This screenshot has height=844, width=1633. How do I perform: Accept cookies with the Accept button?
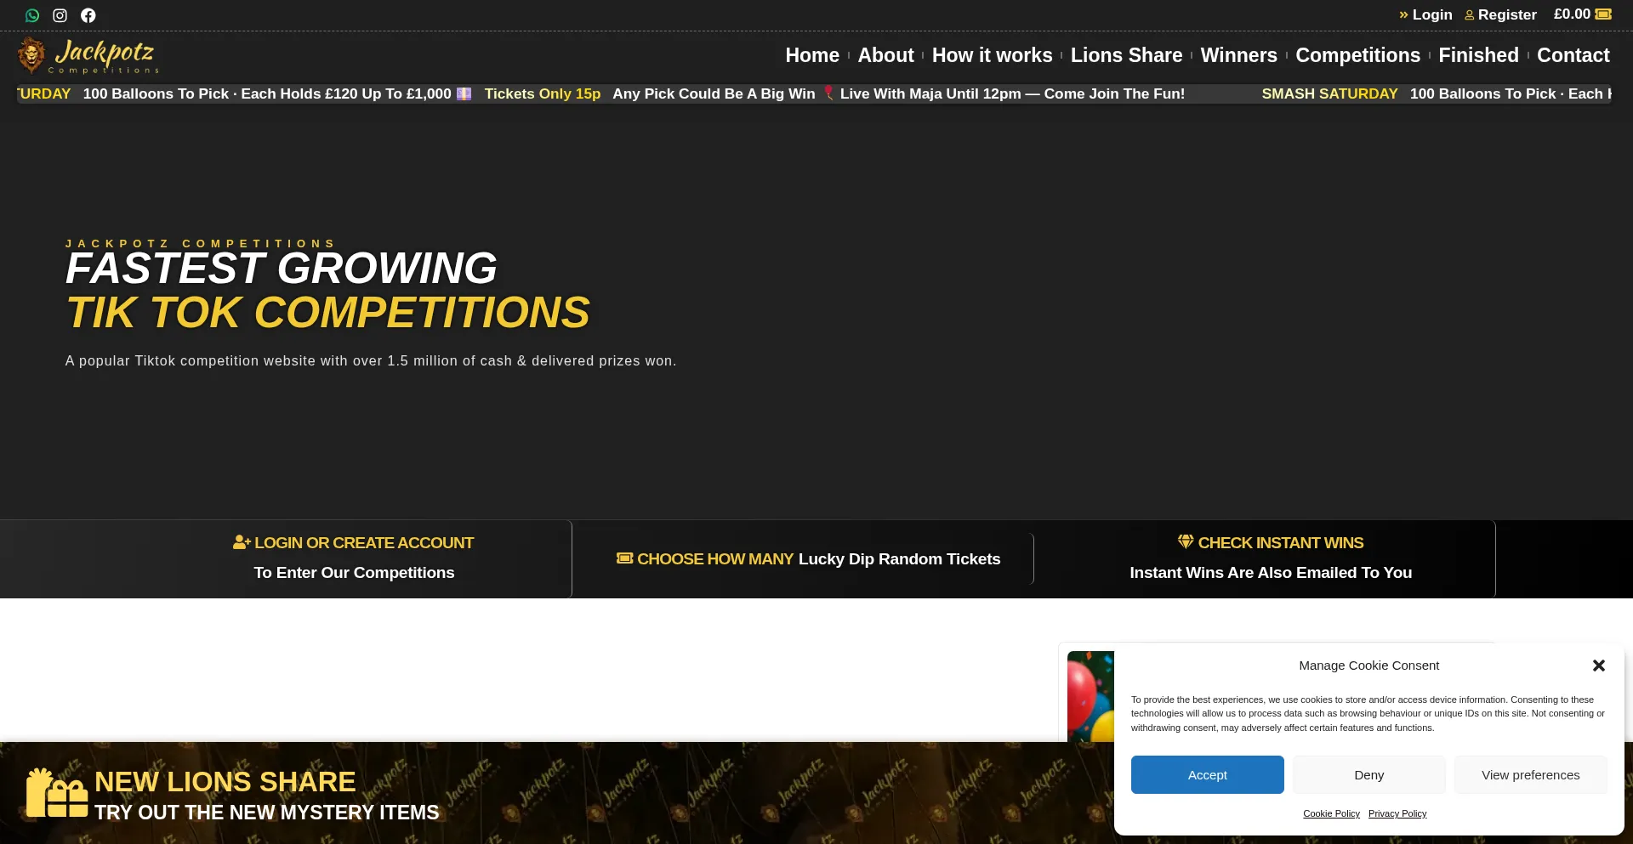point(1207,775)
